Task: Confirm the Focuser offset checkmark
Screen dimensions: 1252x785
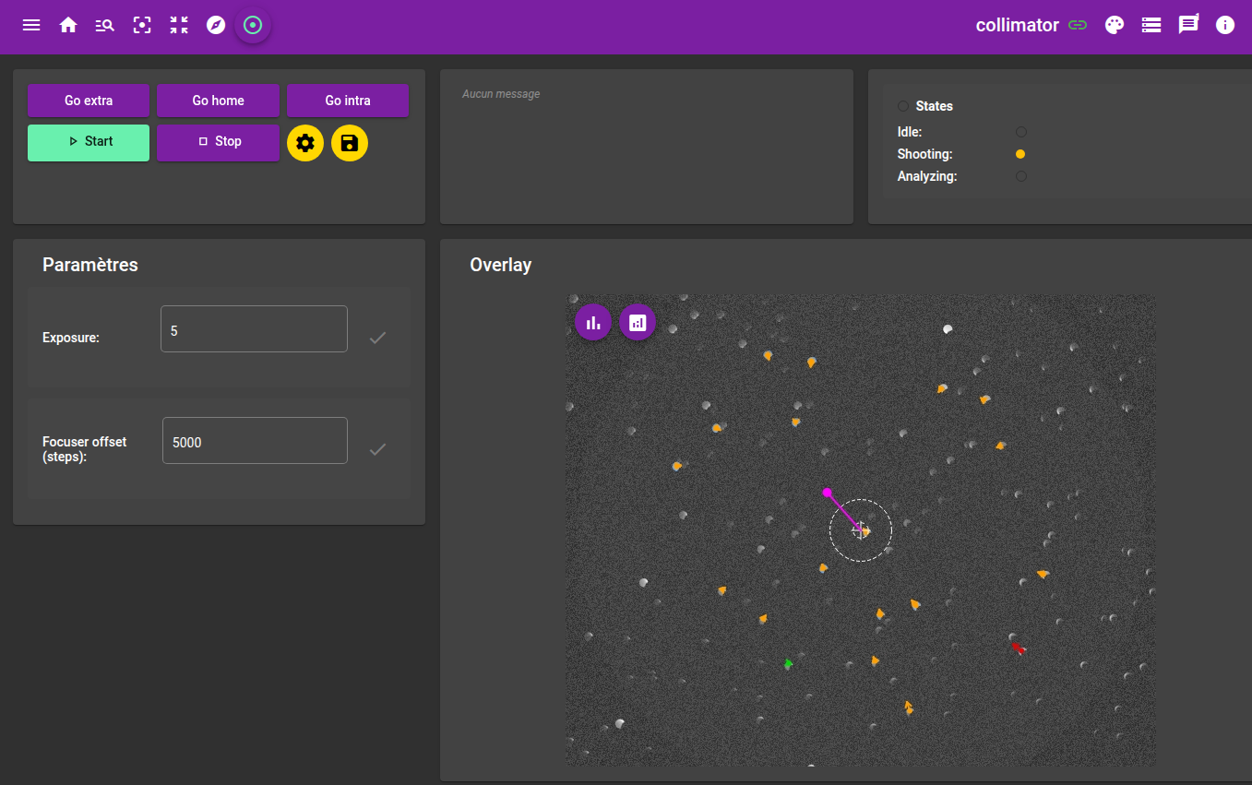Action: point(377,449)
